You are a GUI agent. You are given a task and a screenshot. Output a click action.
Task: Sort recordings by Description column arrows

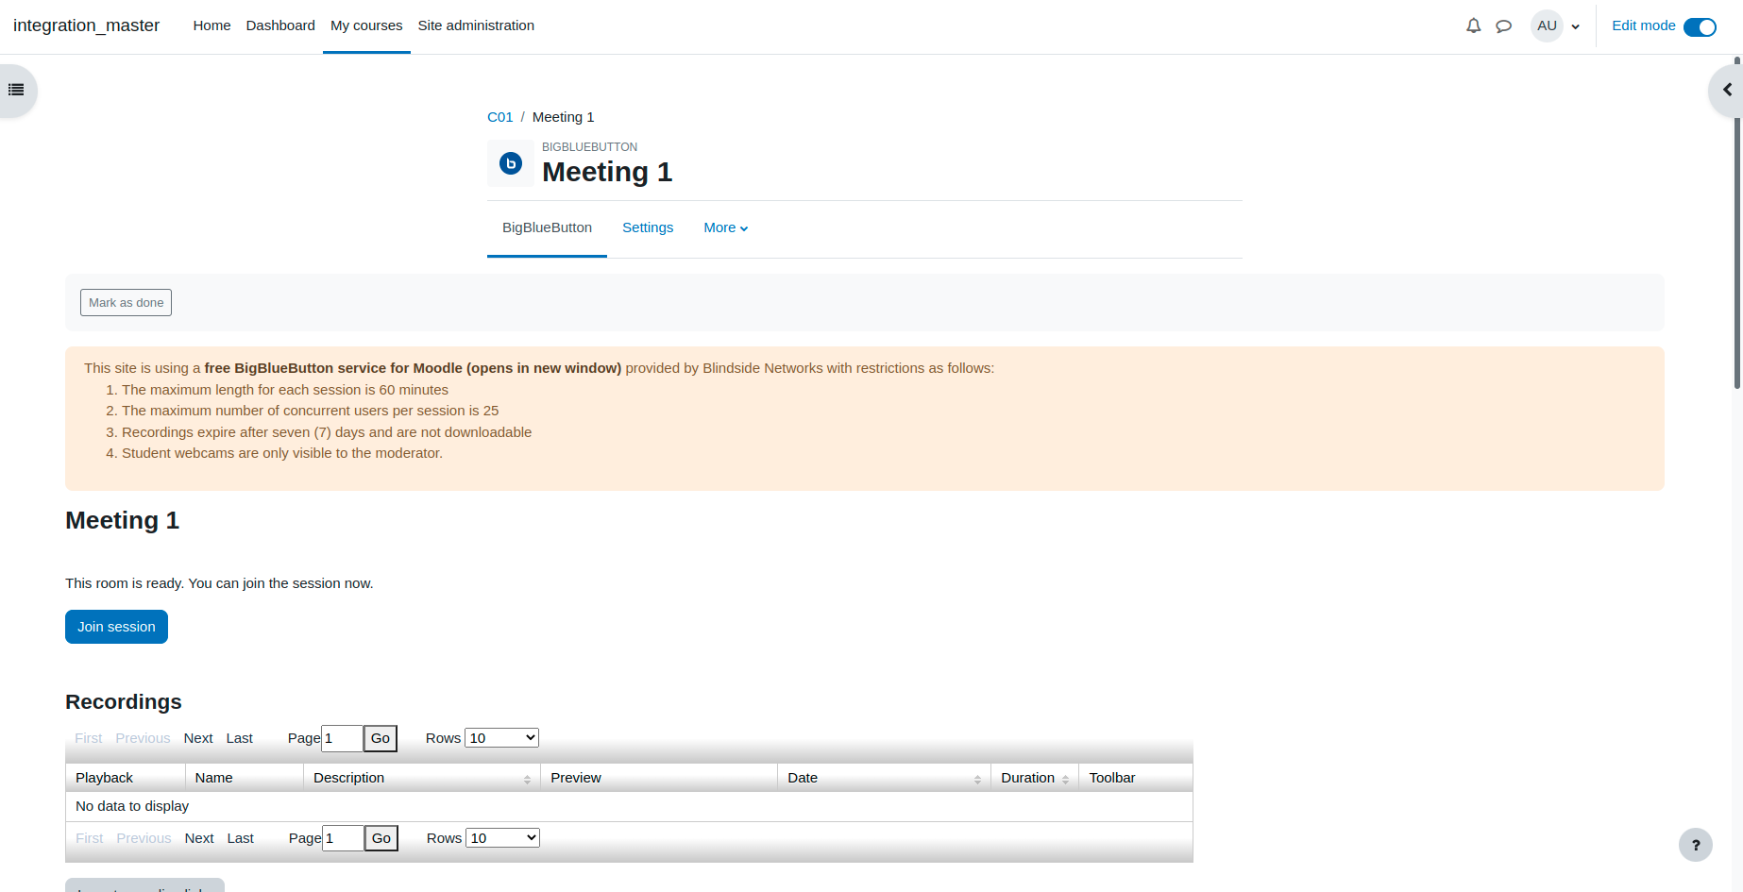(x=527, y=779)
